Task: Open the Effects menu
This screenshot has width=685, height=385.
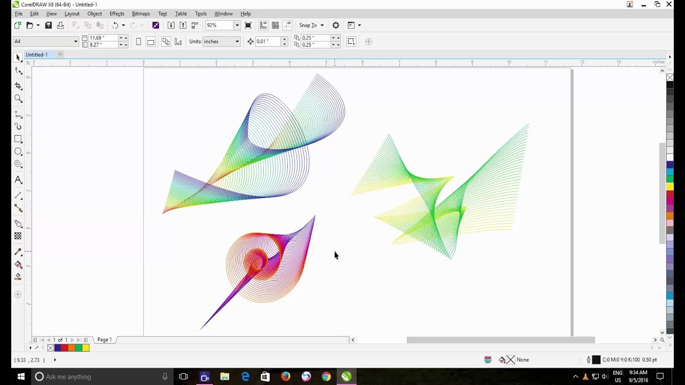Action: (117, 13)
